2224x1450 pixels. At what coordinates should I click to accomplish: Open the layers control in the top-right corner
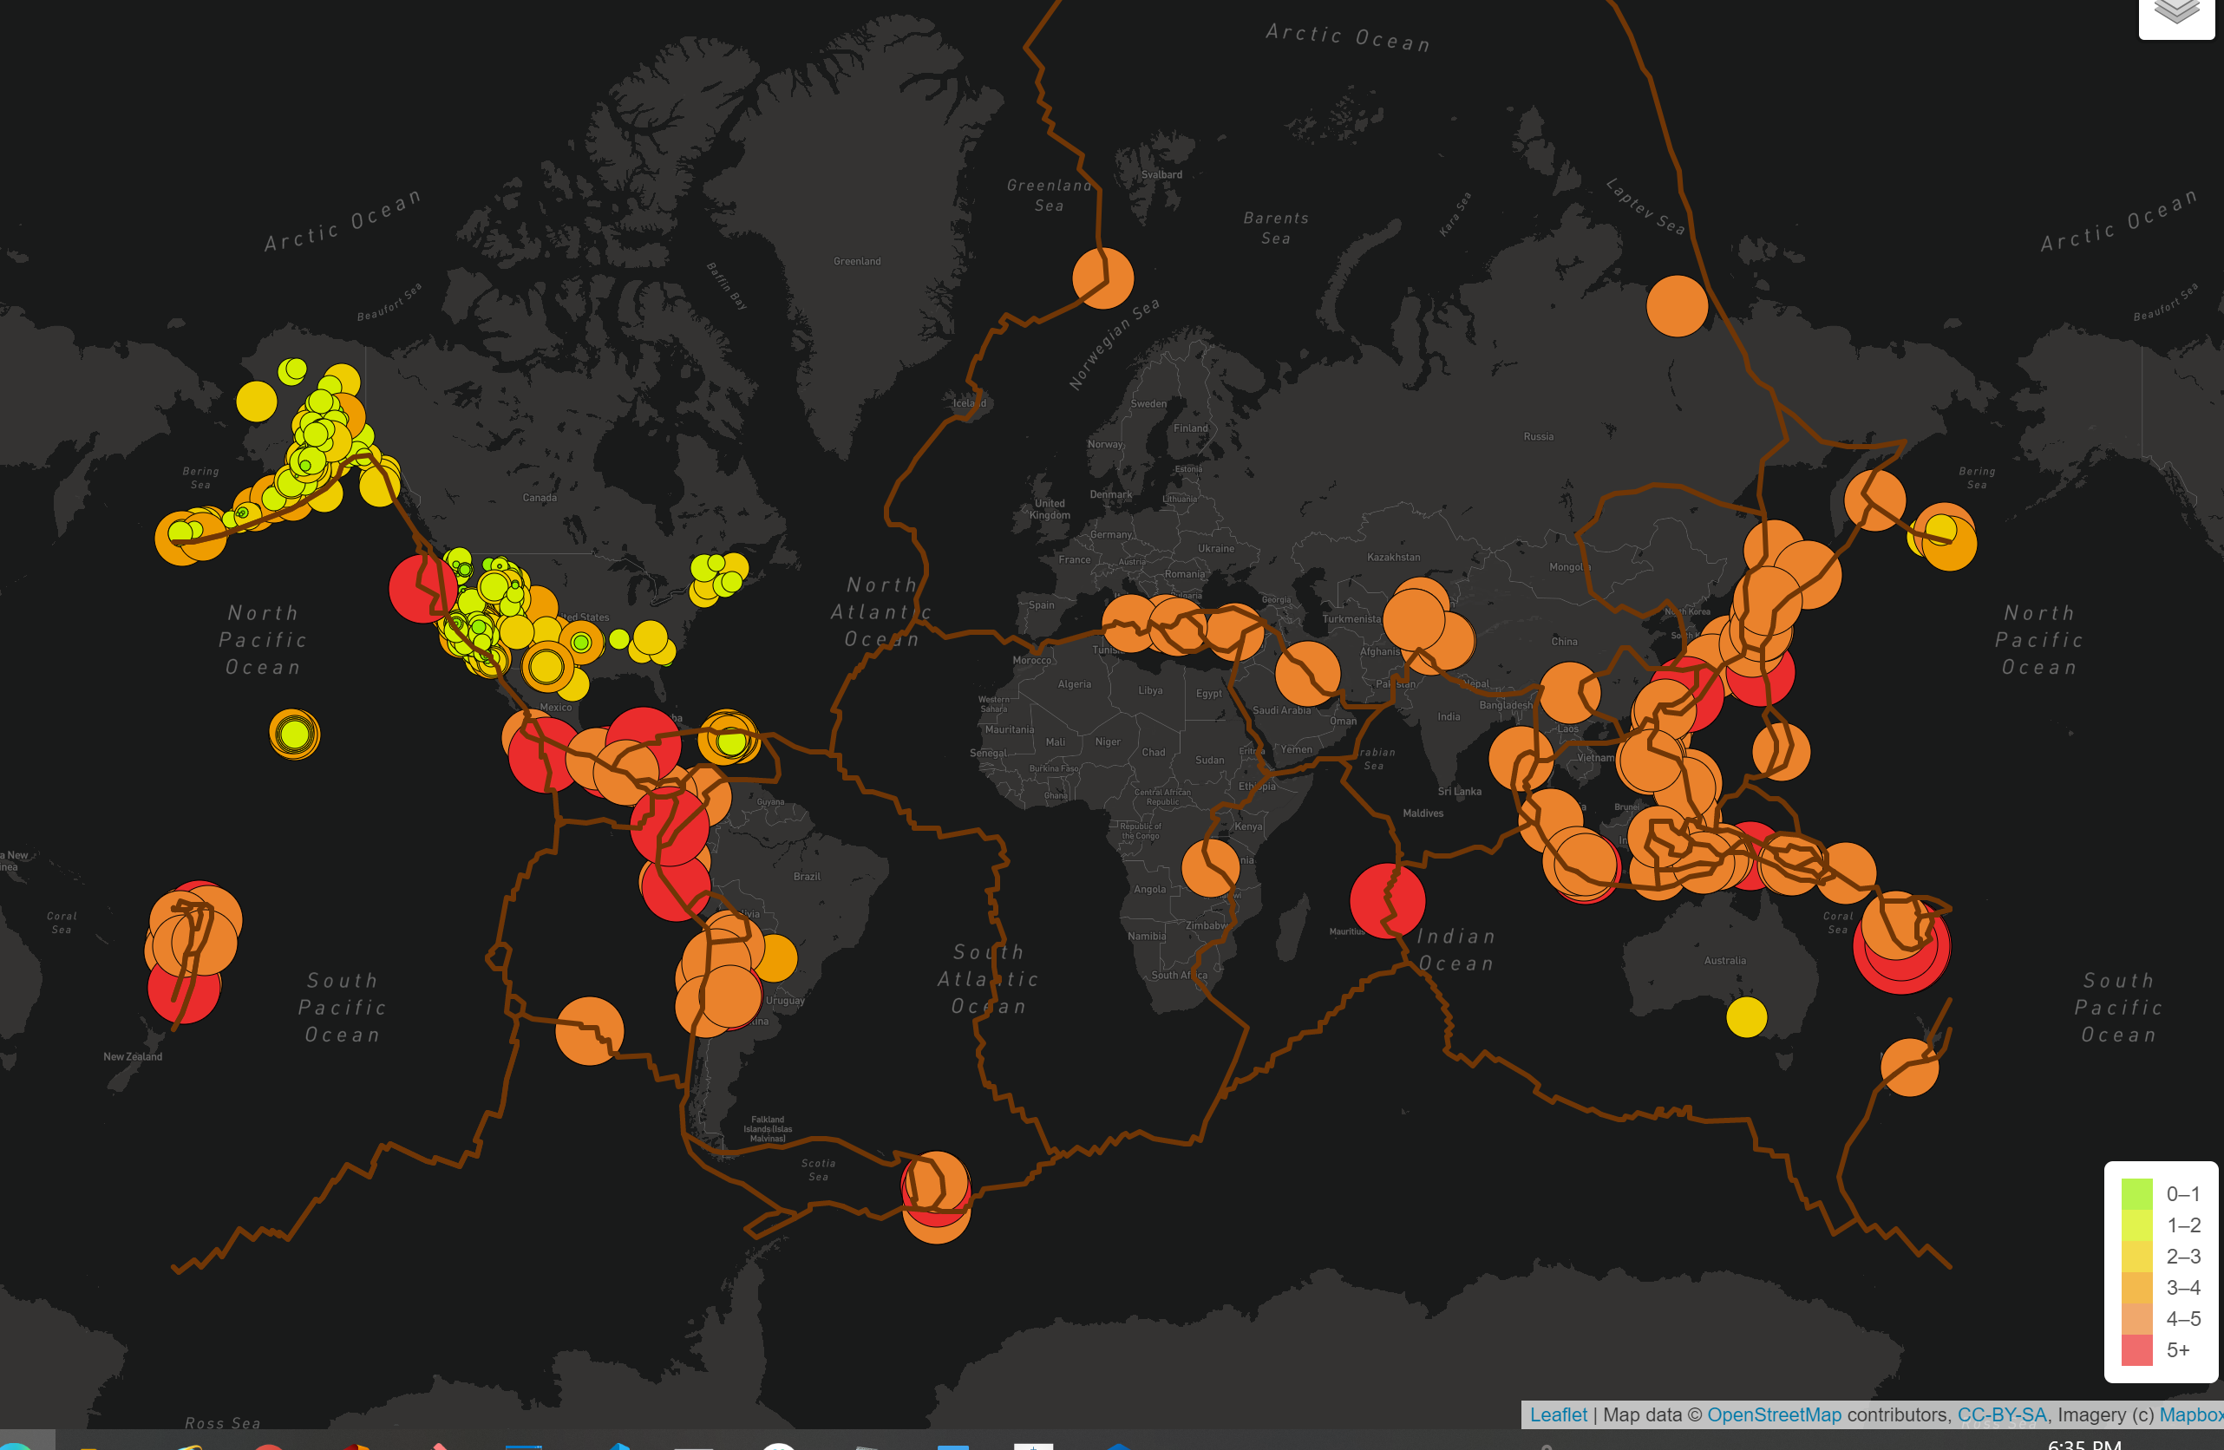point(2175,12)
